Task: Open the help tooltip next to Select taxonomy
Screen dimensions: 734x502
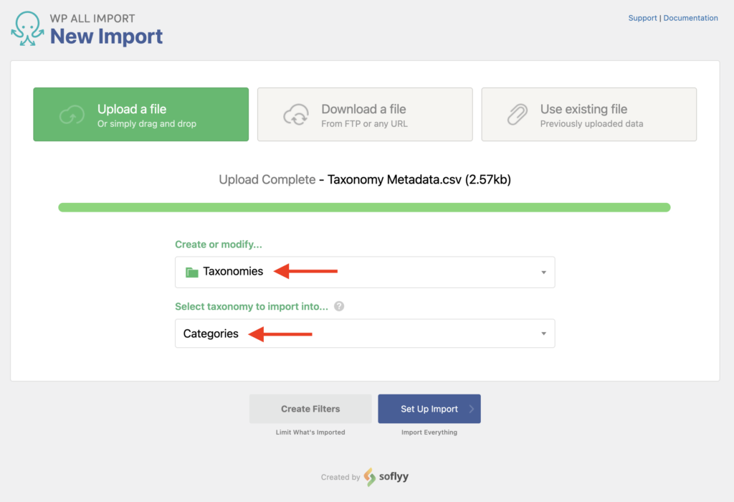Action: click(338, 306)
